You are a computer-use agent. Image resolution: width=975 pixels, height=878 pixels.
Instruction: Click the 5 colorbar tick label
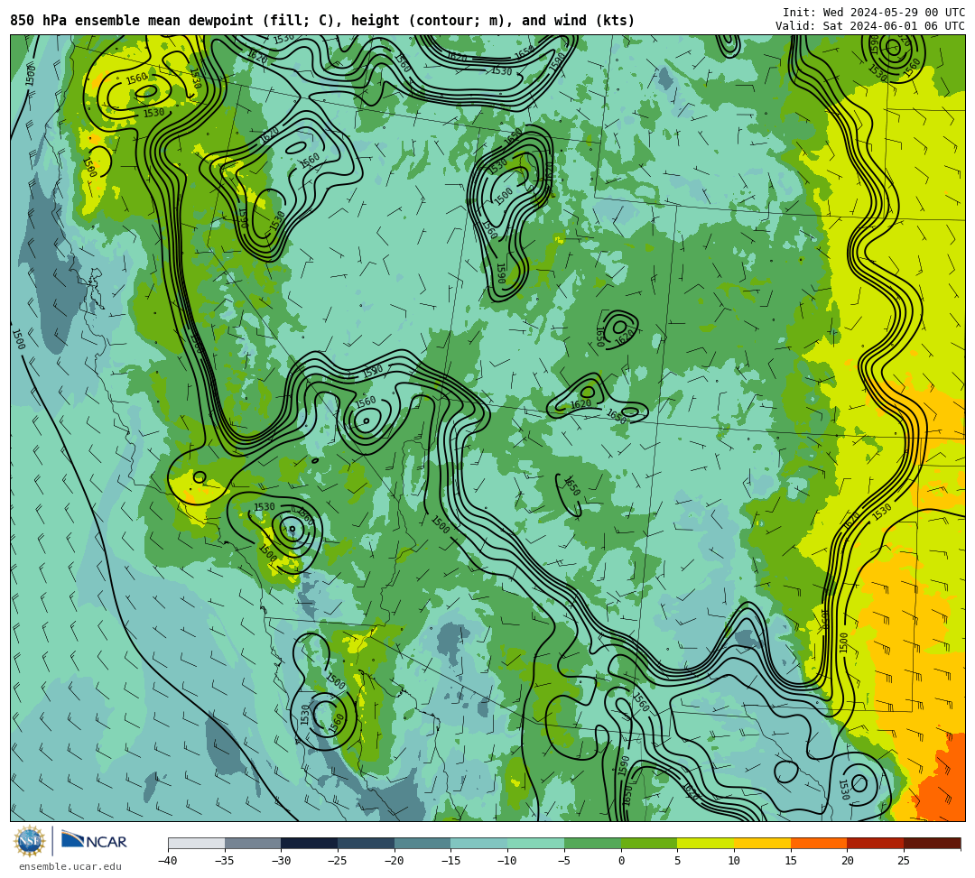click(x=678, y=861)
